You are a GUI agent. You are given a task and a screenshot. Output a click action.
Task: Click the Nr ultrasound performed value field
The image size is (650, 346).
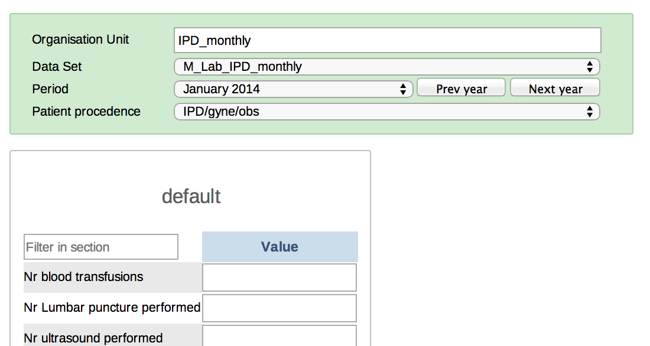(x=279, y=336)
